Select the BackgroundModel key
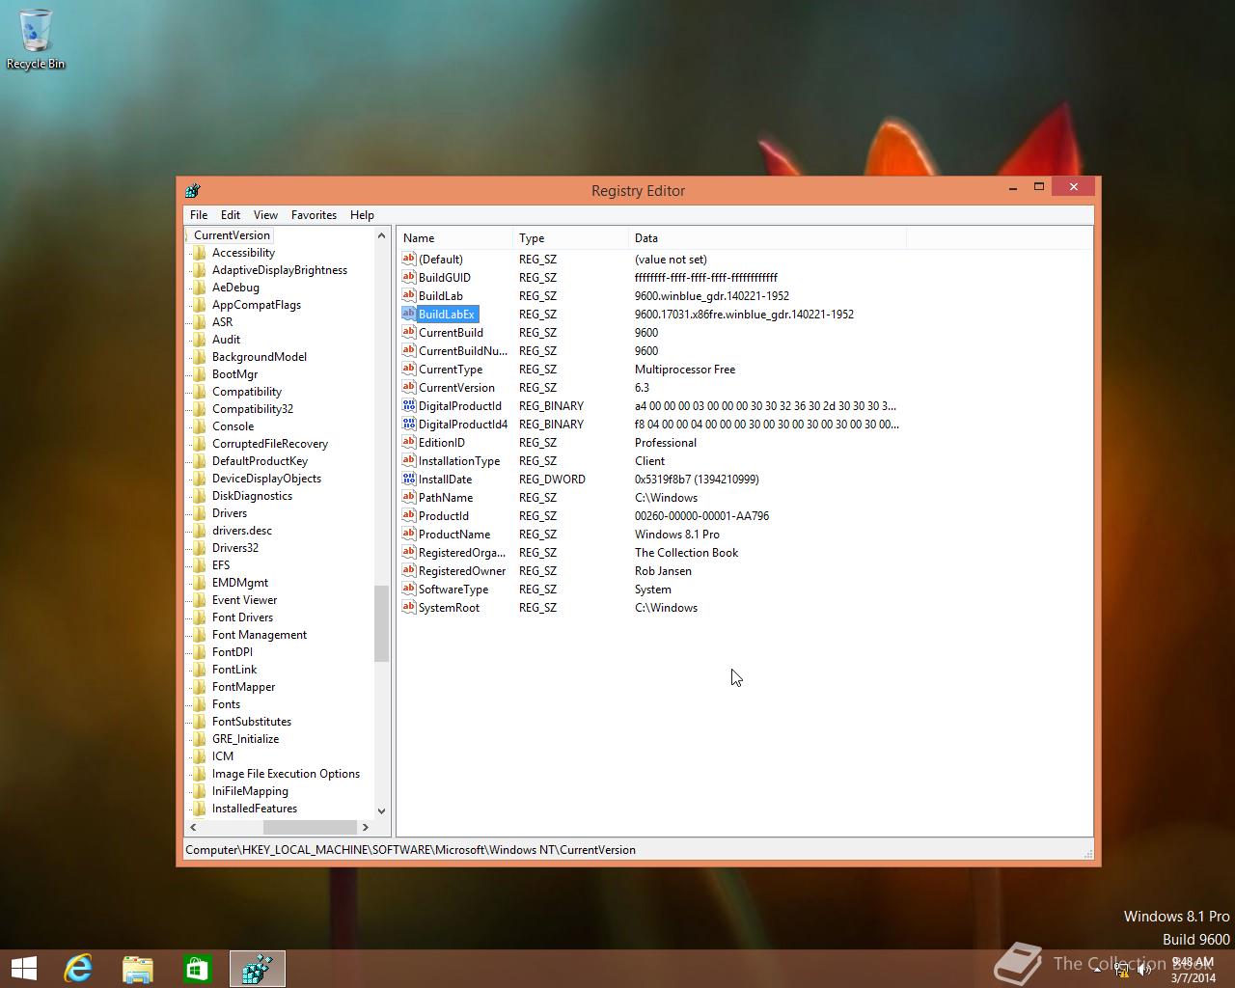 [x=260, y=357]
